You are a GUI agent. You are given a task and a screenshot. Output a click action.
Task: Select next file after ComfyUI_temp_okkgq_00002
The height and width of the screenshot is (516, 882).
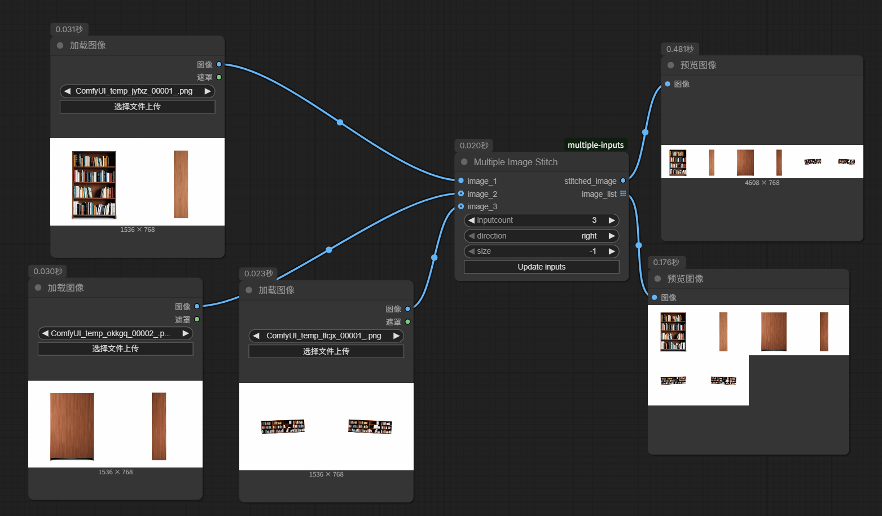186,333
